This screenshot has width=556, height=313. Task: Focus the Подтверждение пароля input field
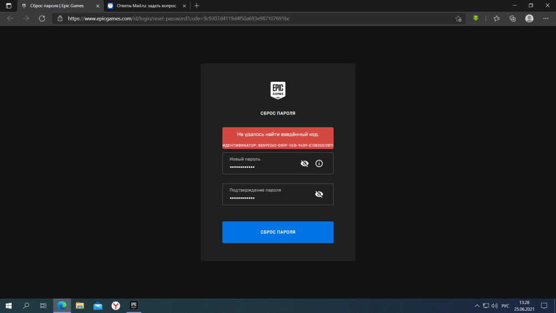click(277, 194)
